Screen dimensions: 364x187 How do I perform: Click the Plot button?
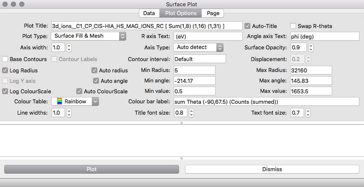click(91, 169)
